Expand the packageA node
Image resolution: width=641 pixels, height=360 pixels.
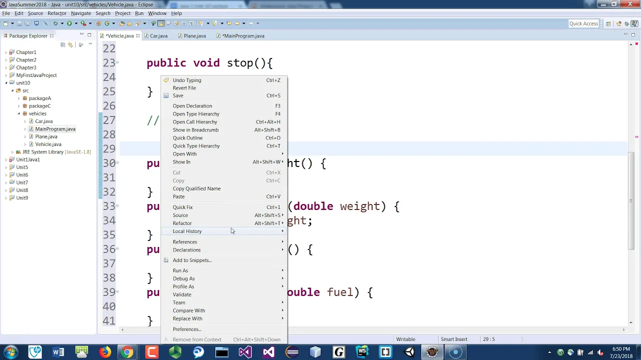(19, 98)
